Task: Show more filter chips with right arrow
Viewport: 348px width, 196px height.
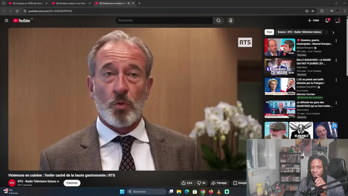Action: pos(333,32)
